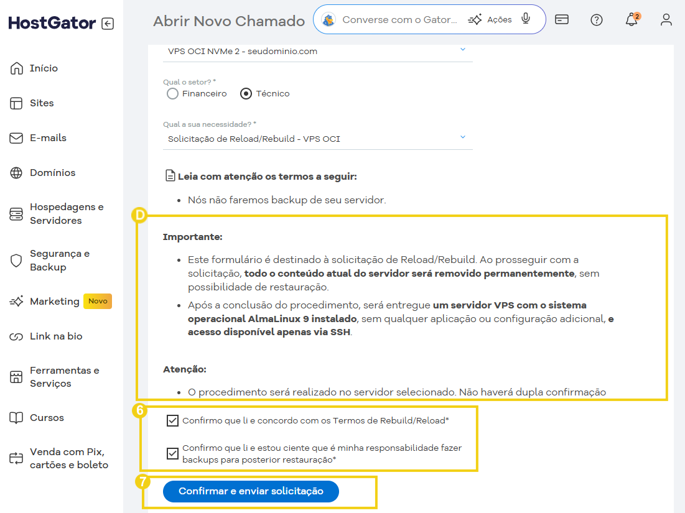Open the user account icon
Screen dimensions: 685x513
[x=666, y=20]
